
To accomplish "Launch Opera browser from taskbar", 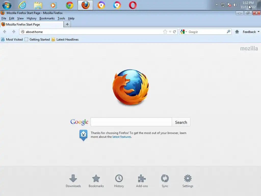I will click(133, 5).
